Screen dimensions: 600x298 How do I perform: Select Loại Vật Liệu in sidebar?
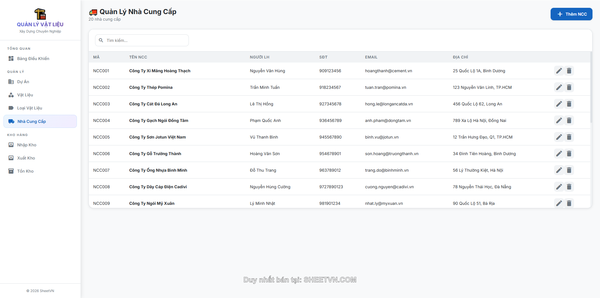tap(29, 108)
